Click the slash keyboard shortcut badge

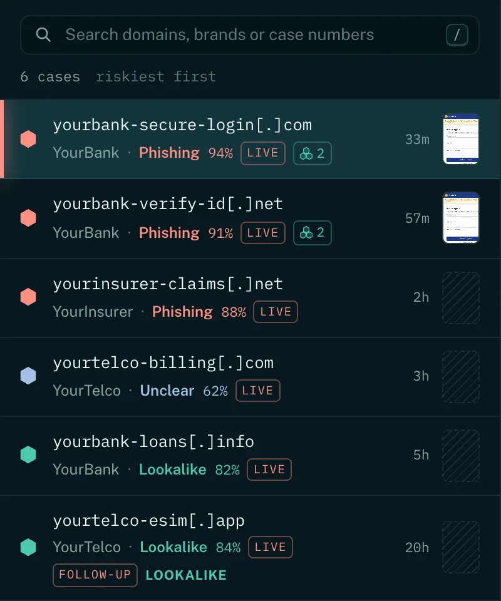click(x=457, y=35)
